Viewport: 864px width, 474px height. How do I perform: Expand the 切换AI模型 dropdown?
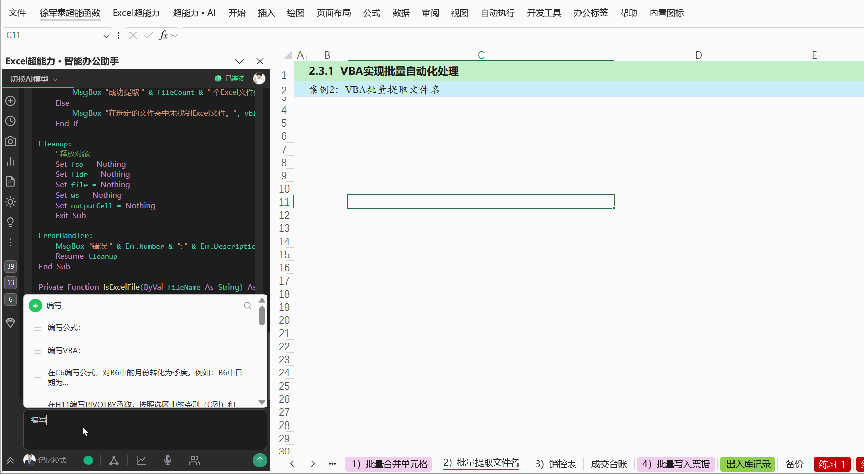point(34,79)
